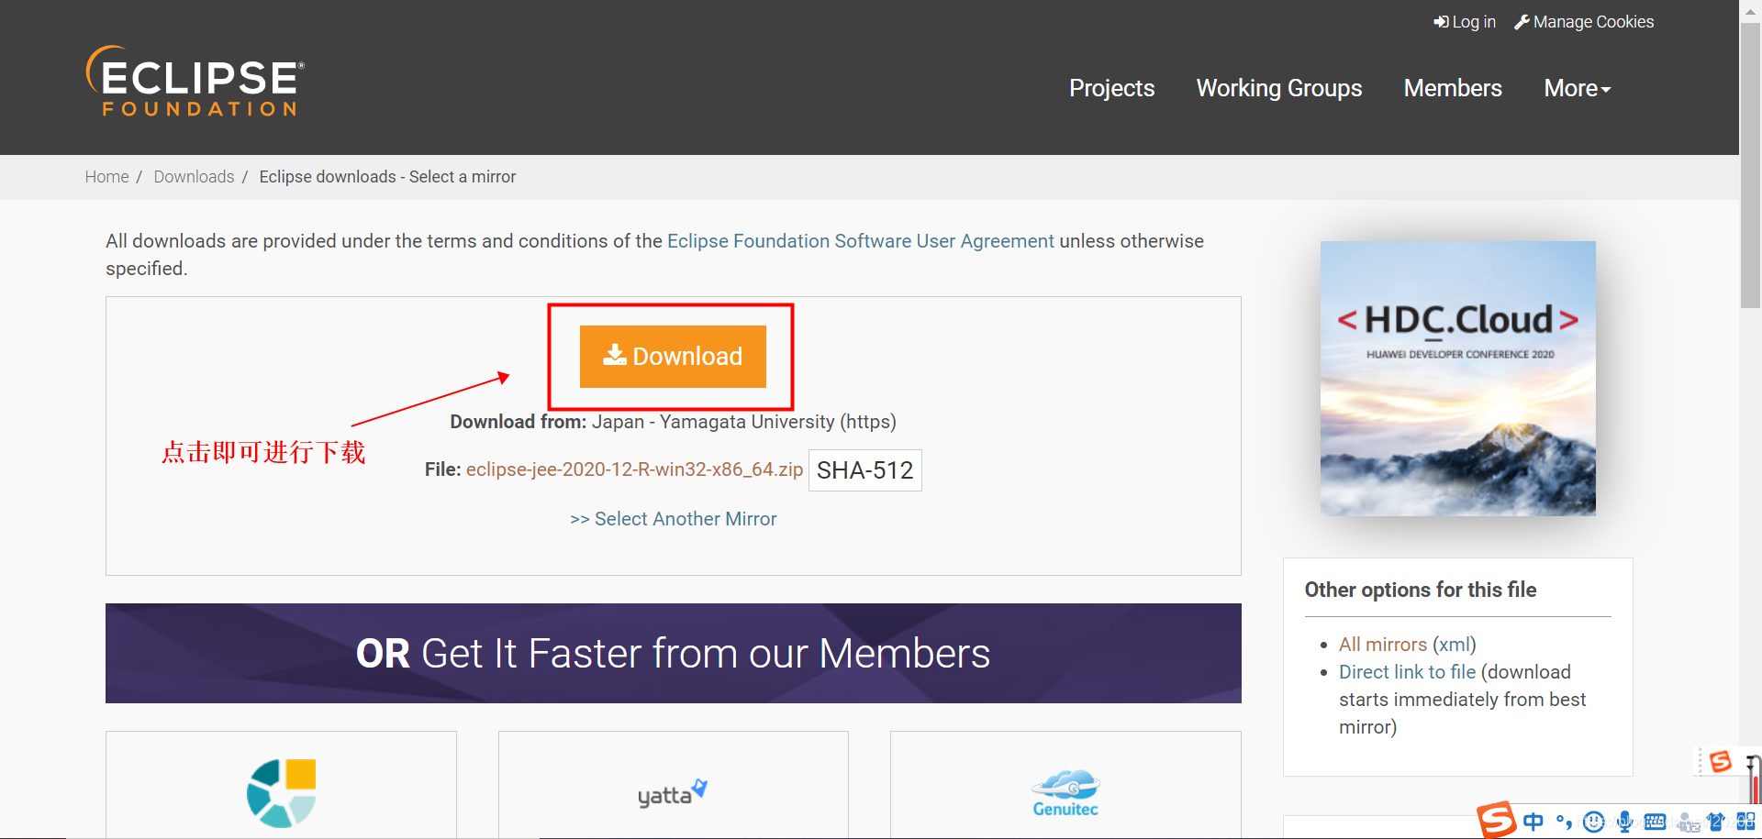Open Manage Cookies settings
The image size is (1762, 839).
click(1584, 22)
